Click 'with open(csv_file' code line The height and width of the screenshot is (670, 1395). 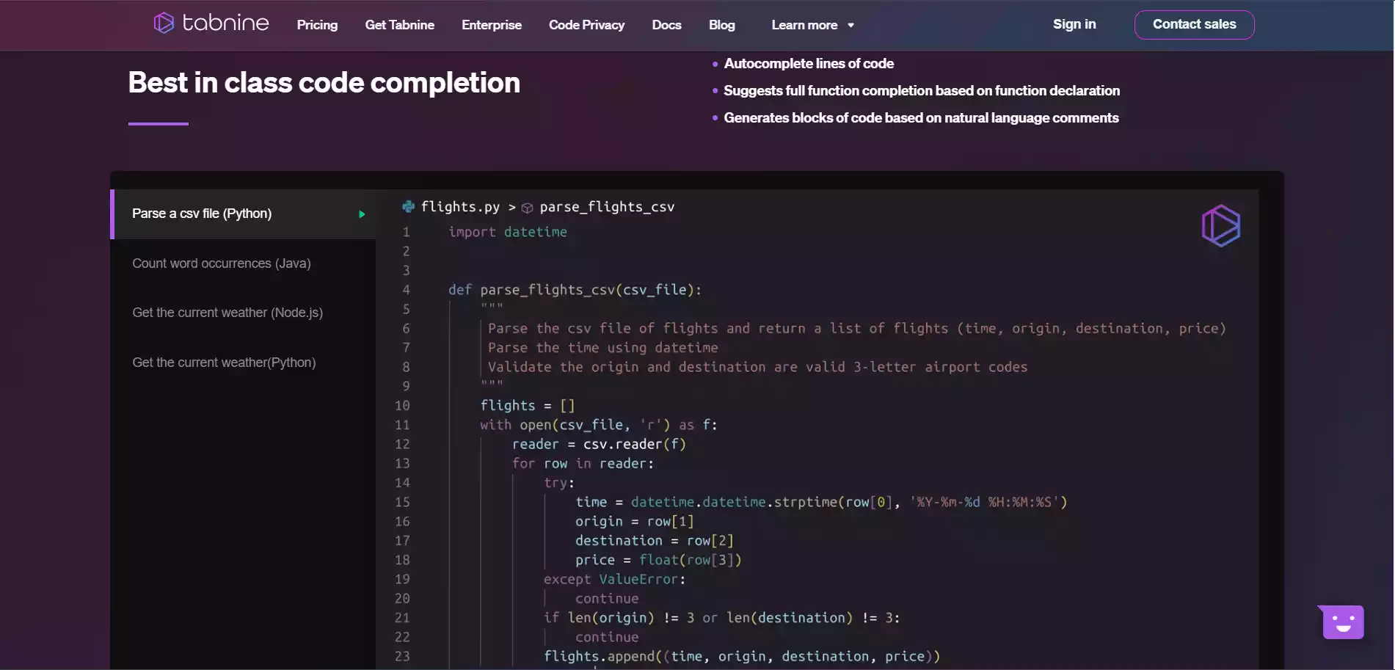tap(599, 425)
